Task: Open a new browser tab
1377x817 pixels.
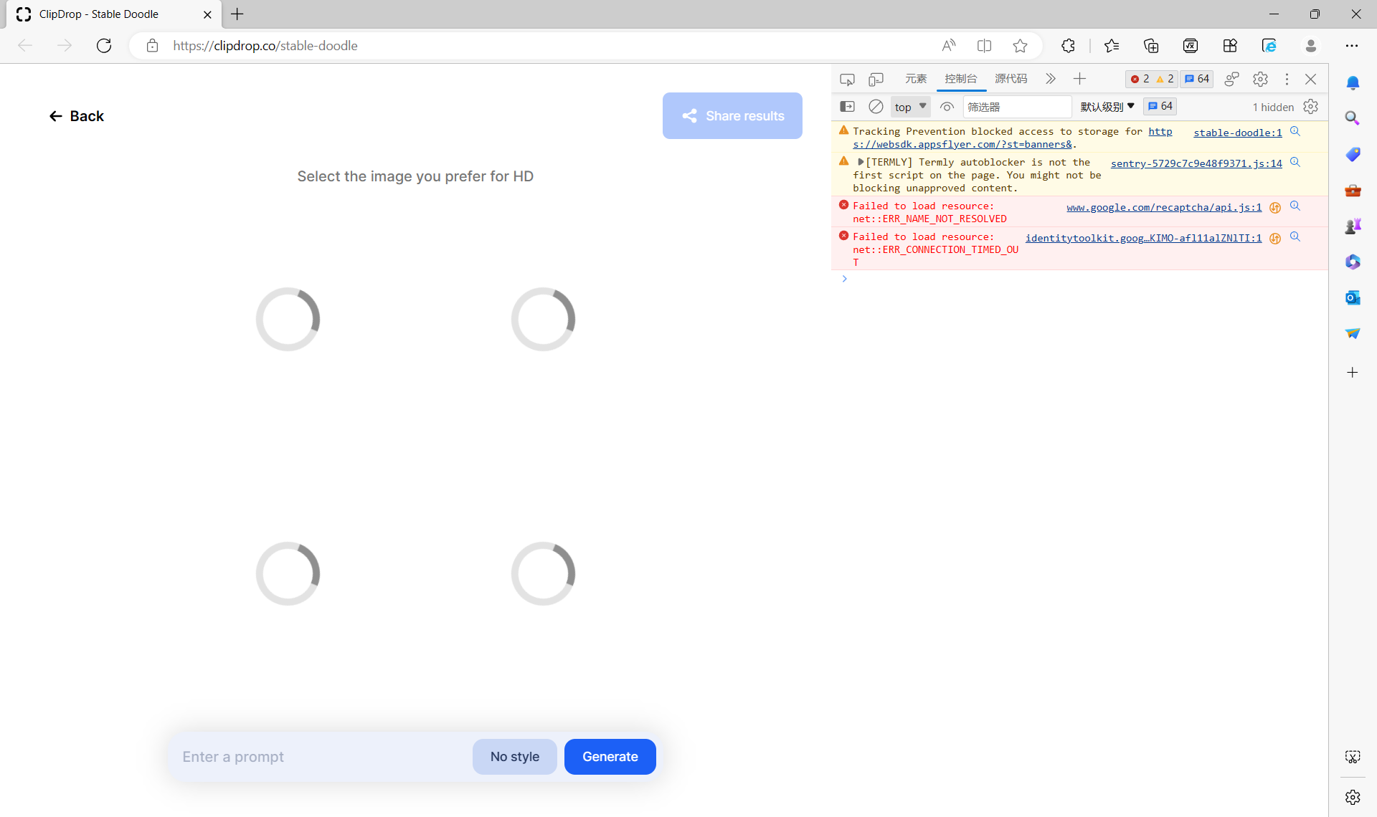Action: point(237,14)
